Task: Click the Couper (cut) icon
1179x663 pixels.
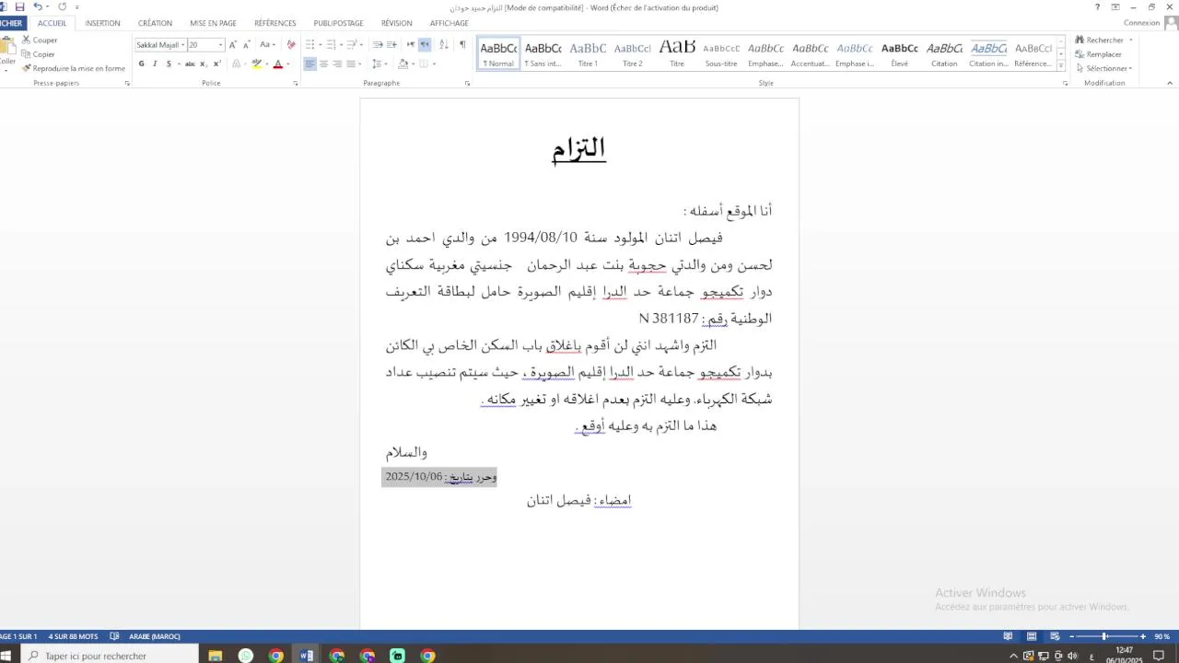Action: (x=27, y=40)
